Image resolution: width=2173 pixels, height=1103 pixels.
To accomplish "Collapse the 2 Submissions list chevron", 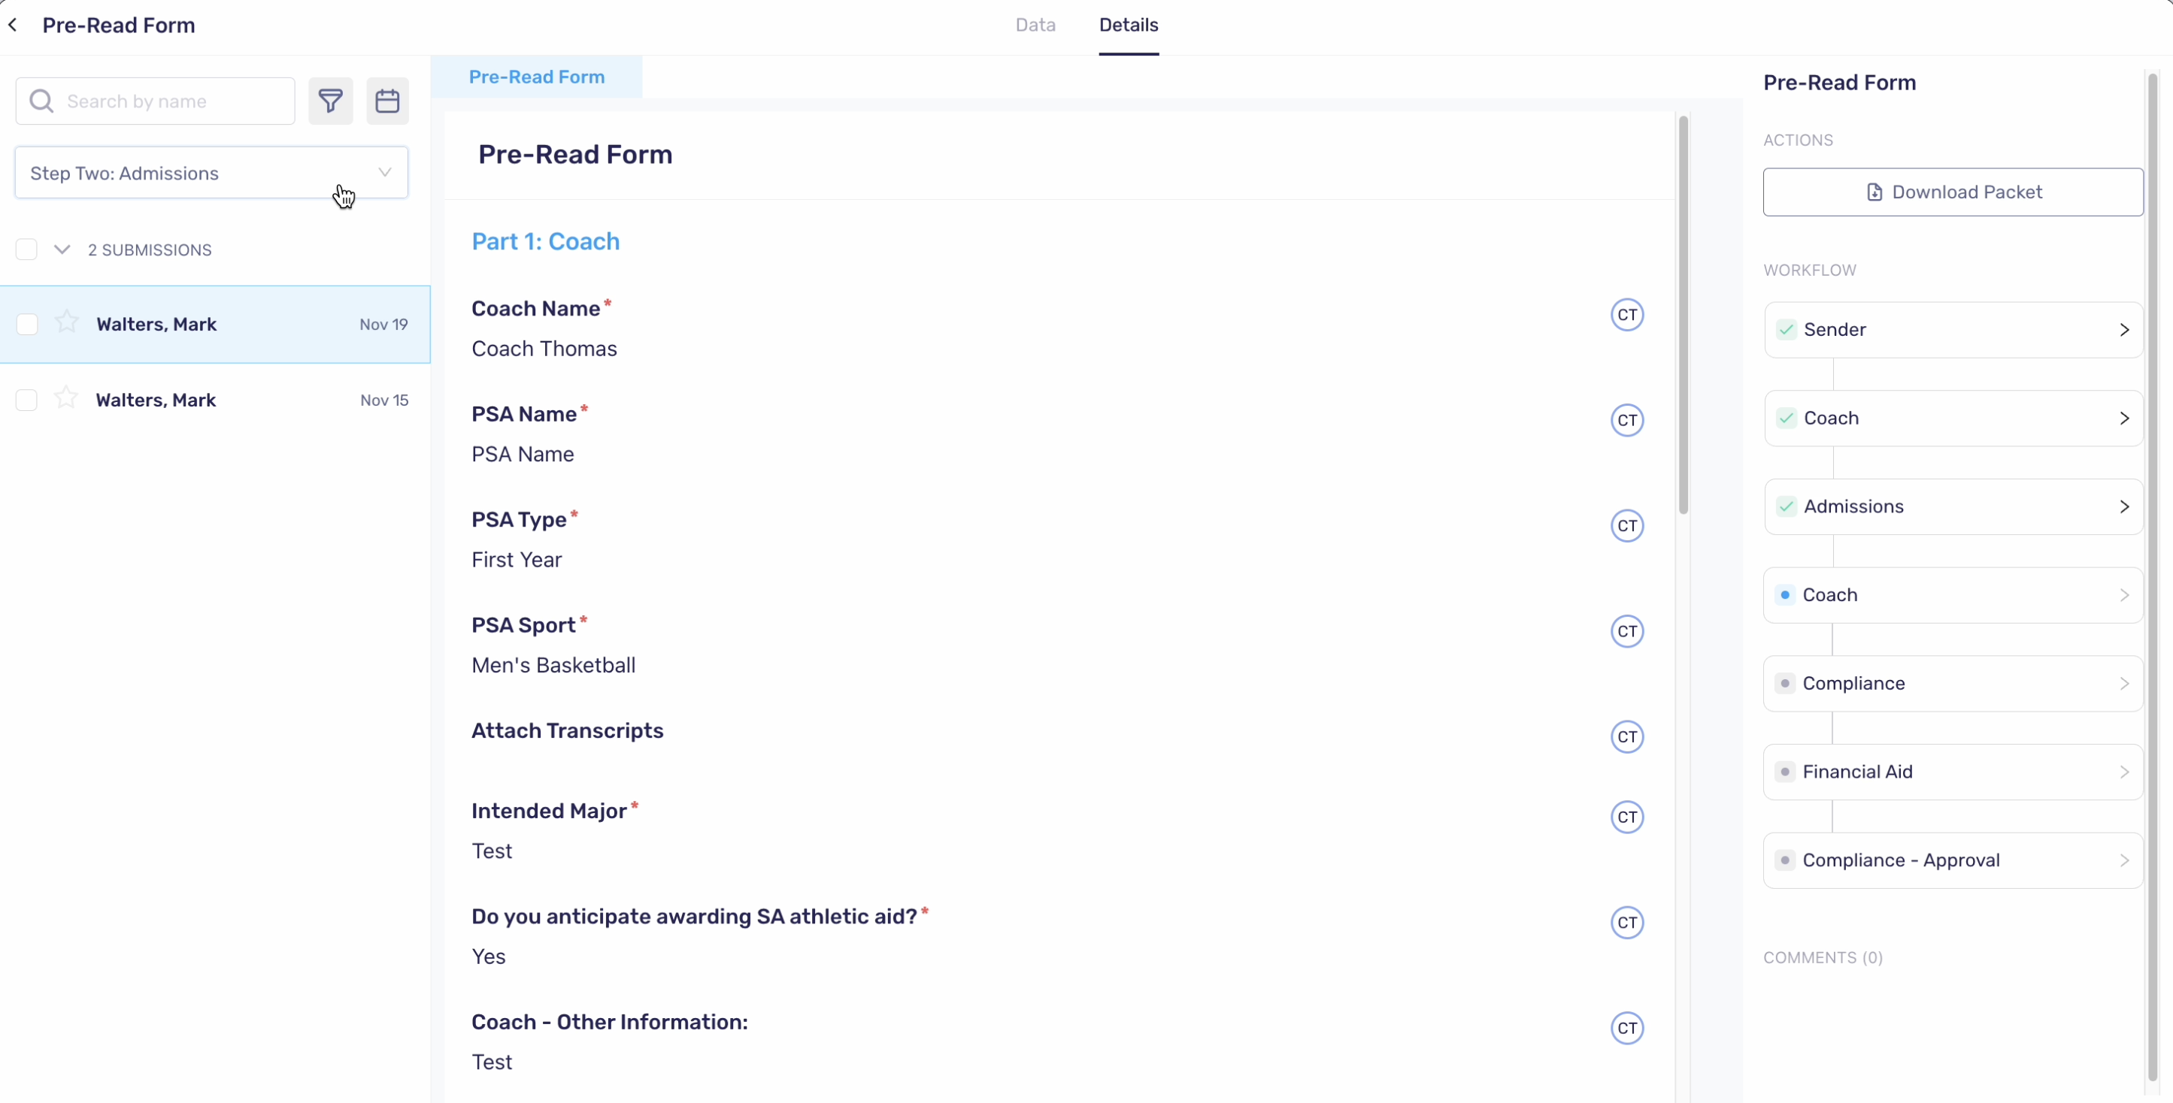I will coord(62,249).
